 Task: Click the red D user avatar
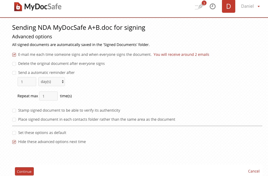click(228, 6)
